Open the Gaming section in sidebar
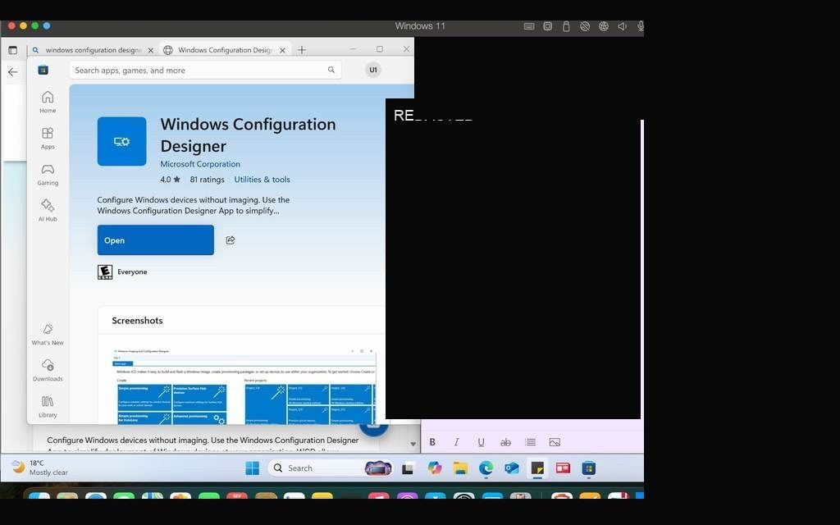Viewport: 840px width, 525px height. (48, 174)
